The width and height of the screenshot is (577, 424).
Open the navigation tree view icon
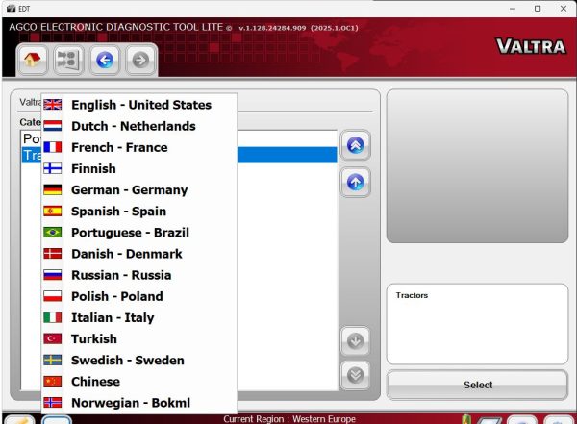pyautogui.click(x=68, y=60)
